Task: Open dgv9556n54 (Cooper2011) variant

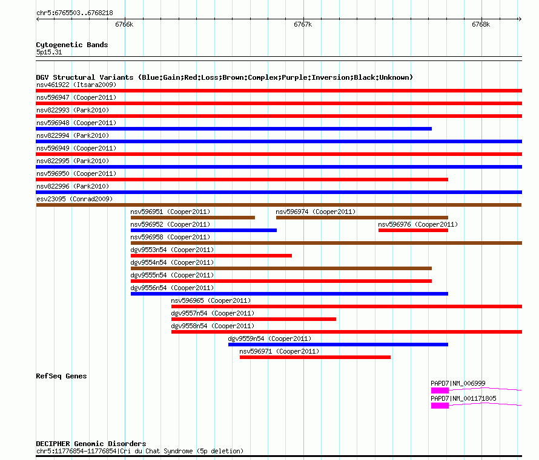Action: [x=172, y=288]
